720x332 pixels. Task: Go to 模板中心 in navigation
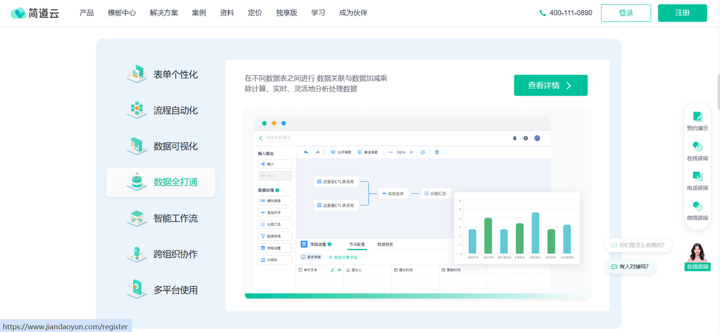click(122, 13)
